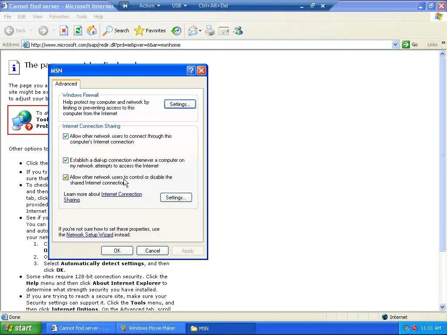Click the Links toolbar label
The image size is (447, 335).
point(432,44)
